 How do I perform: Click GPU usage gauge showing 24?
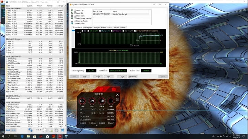92,101
